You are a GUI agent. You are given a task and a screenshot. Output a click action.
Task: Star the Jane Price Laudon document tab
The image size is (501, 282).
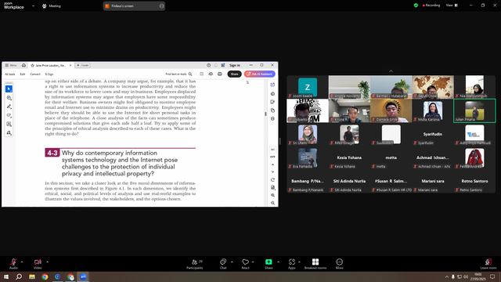pos(32,65)
